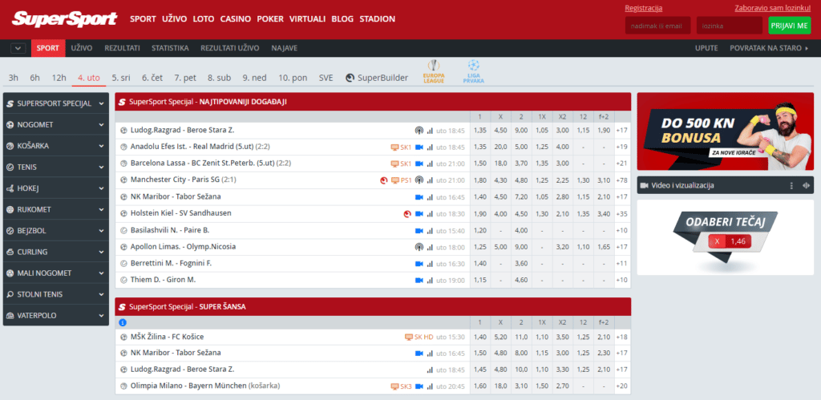
Task: Click audio broadcast icon in Apollon Limas row
Action: [419, 247]
